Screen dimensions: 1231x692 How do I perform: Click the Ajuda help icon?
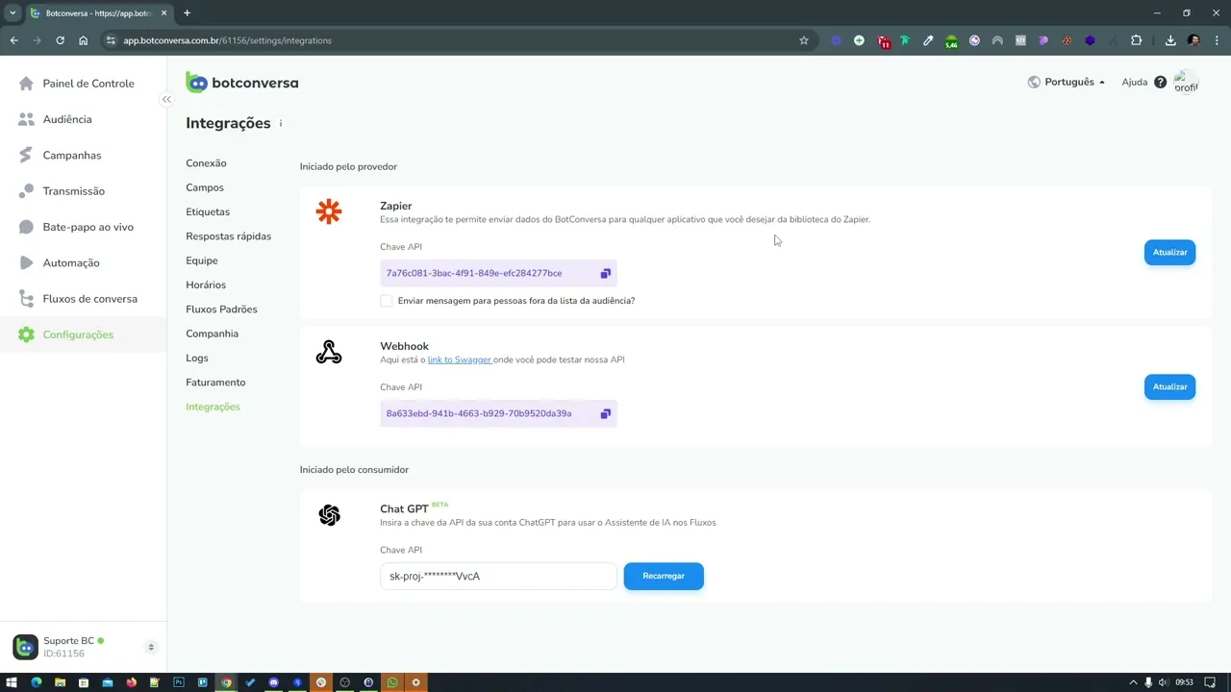[1160, 83]
